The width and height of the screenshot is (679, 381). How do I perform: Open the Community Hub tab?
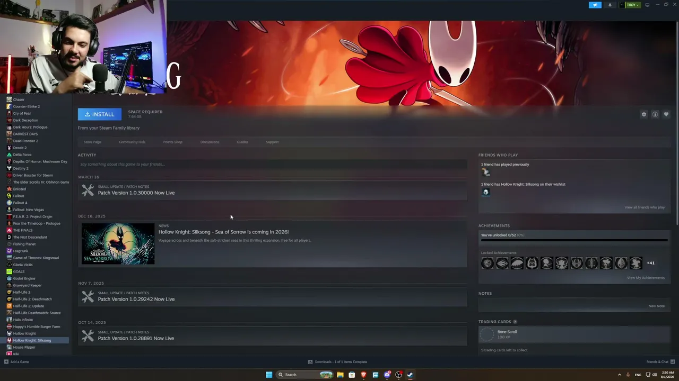coord(132,142)
